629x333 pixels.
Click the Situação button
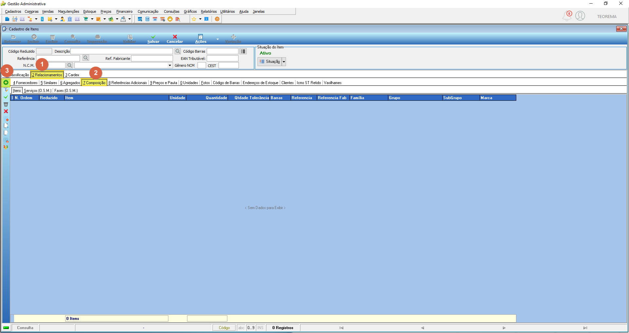coord(270,61)
